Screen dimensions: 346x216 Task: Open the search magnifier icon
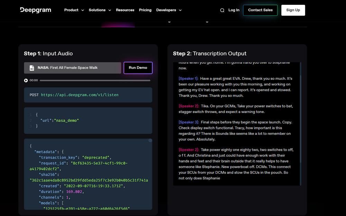[222, 10]
